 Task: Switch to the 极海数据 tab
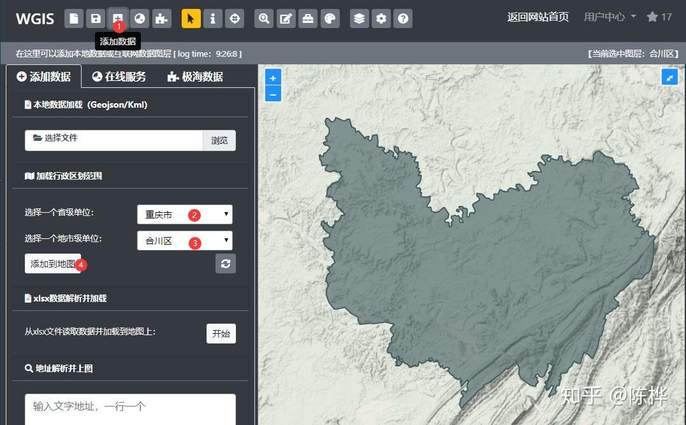coord(195,76)
